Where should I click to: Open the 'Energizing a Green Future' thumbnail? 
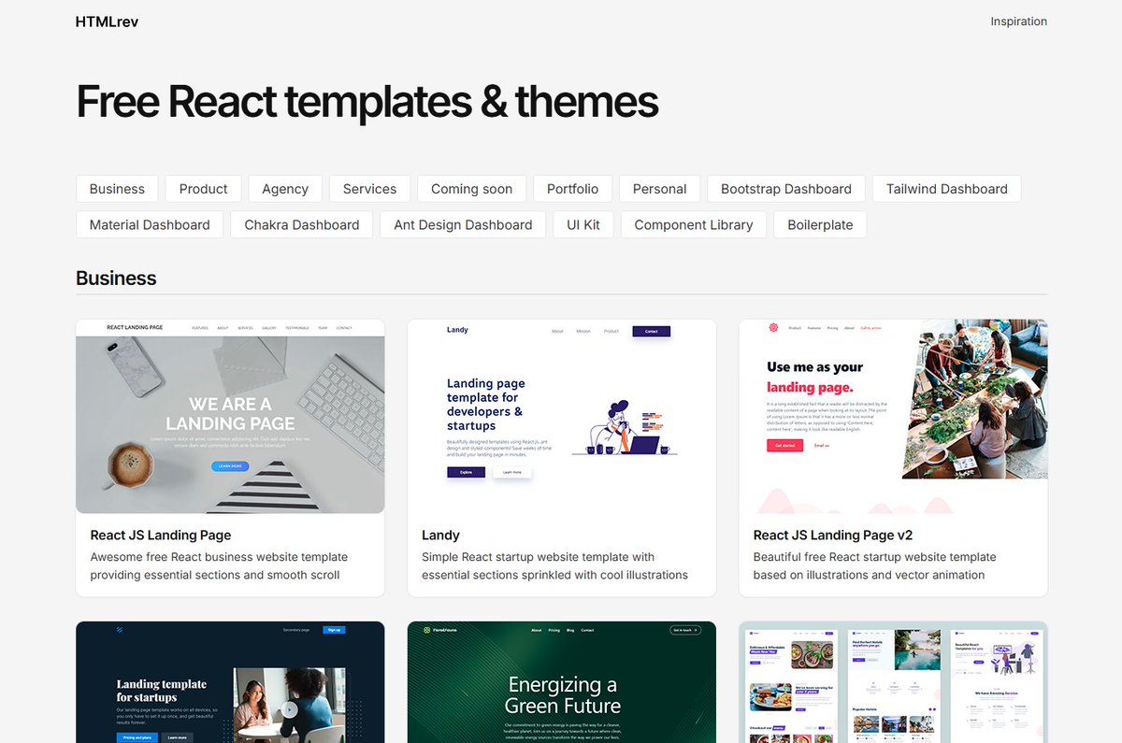click(562, 682)
